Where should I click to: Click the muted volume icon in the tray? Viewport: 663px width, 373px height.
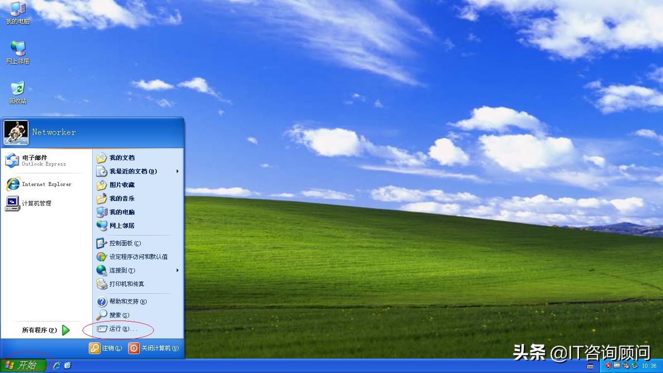[x=626, y=366]
